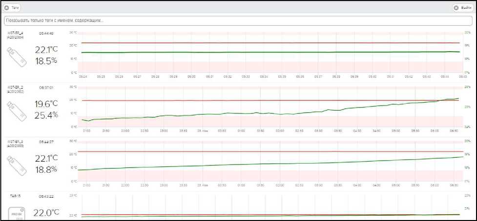Click the 06:44:27 timestamp
The height and width of the screenshot is (221, 477).
point(46,142)
